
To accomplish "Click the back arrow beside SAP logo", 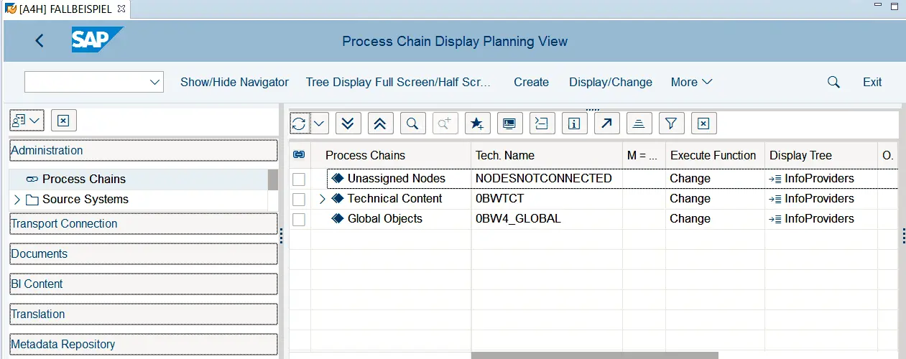I will pos(40,41).
